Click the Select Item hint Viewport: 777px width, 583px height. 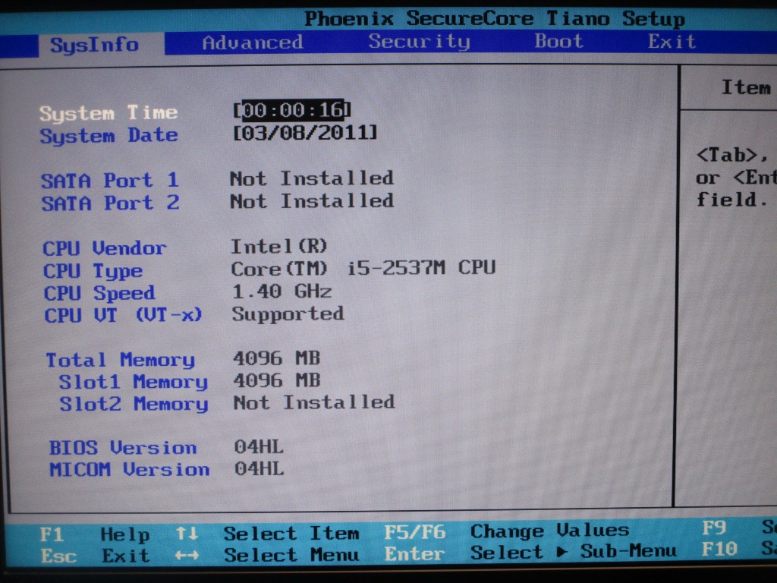291,534
